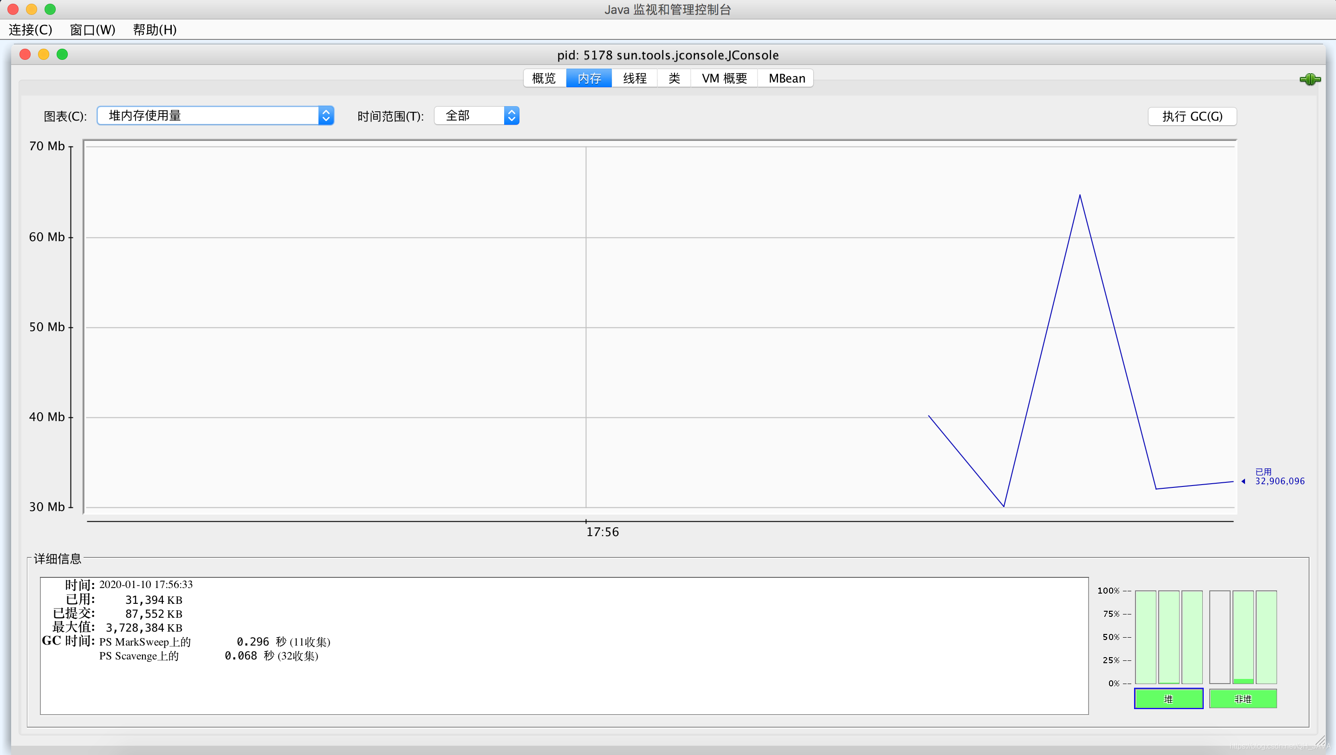1336x755 pixels.
Task: Switch to the 线程 threads tab
Action: click(634, 78)
